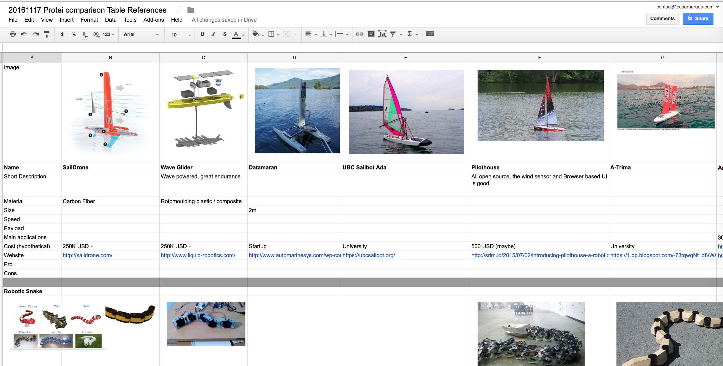Open the Arial font dropdown
The image size is (723, 366).
pos(141,34)
